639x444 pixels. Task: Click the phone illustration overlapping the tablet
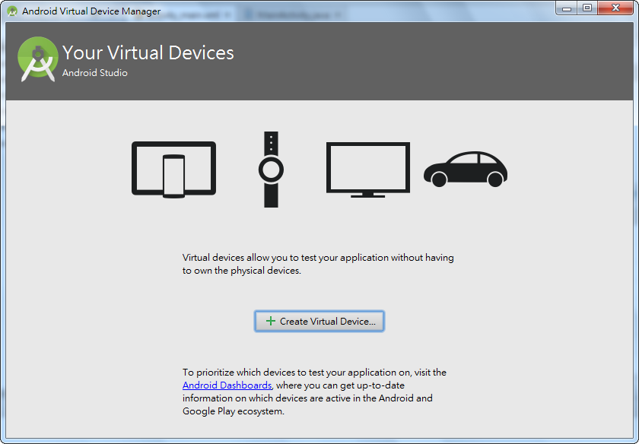(x=173, y=176)
